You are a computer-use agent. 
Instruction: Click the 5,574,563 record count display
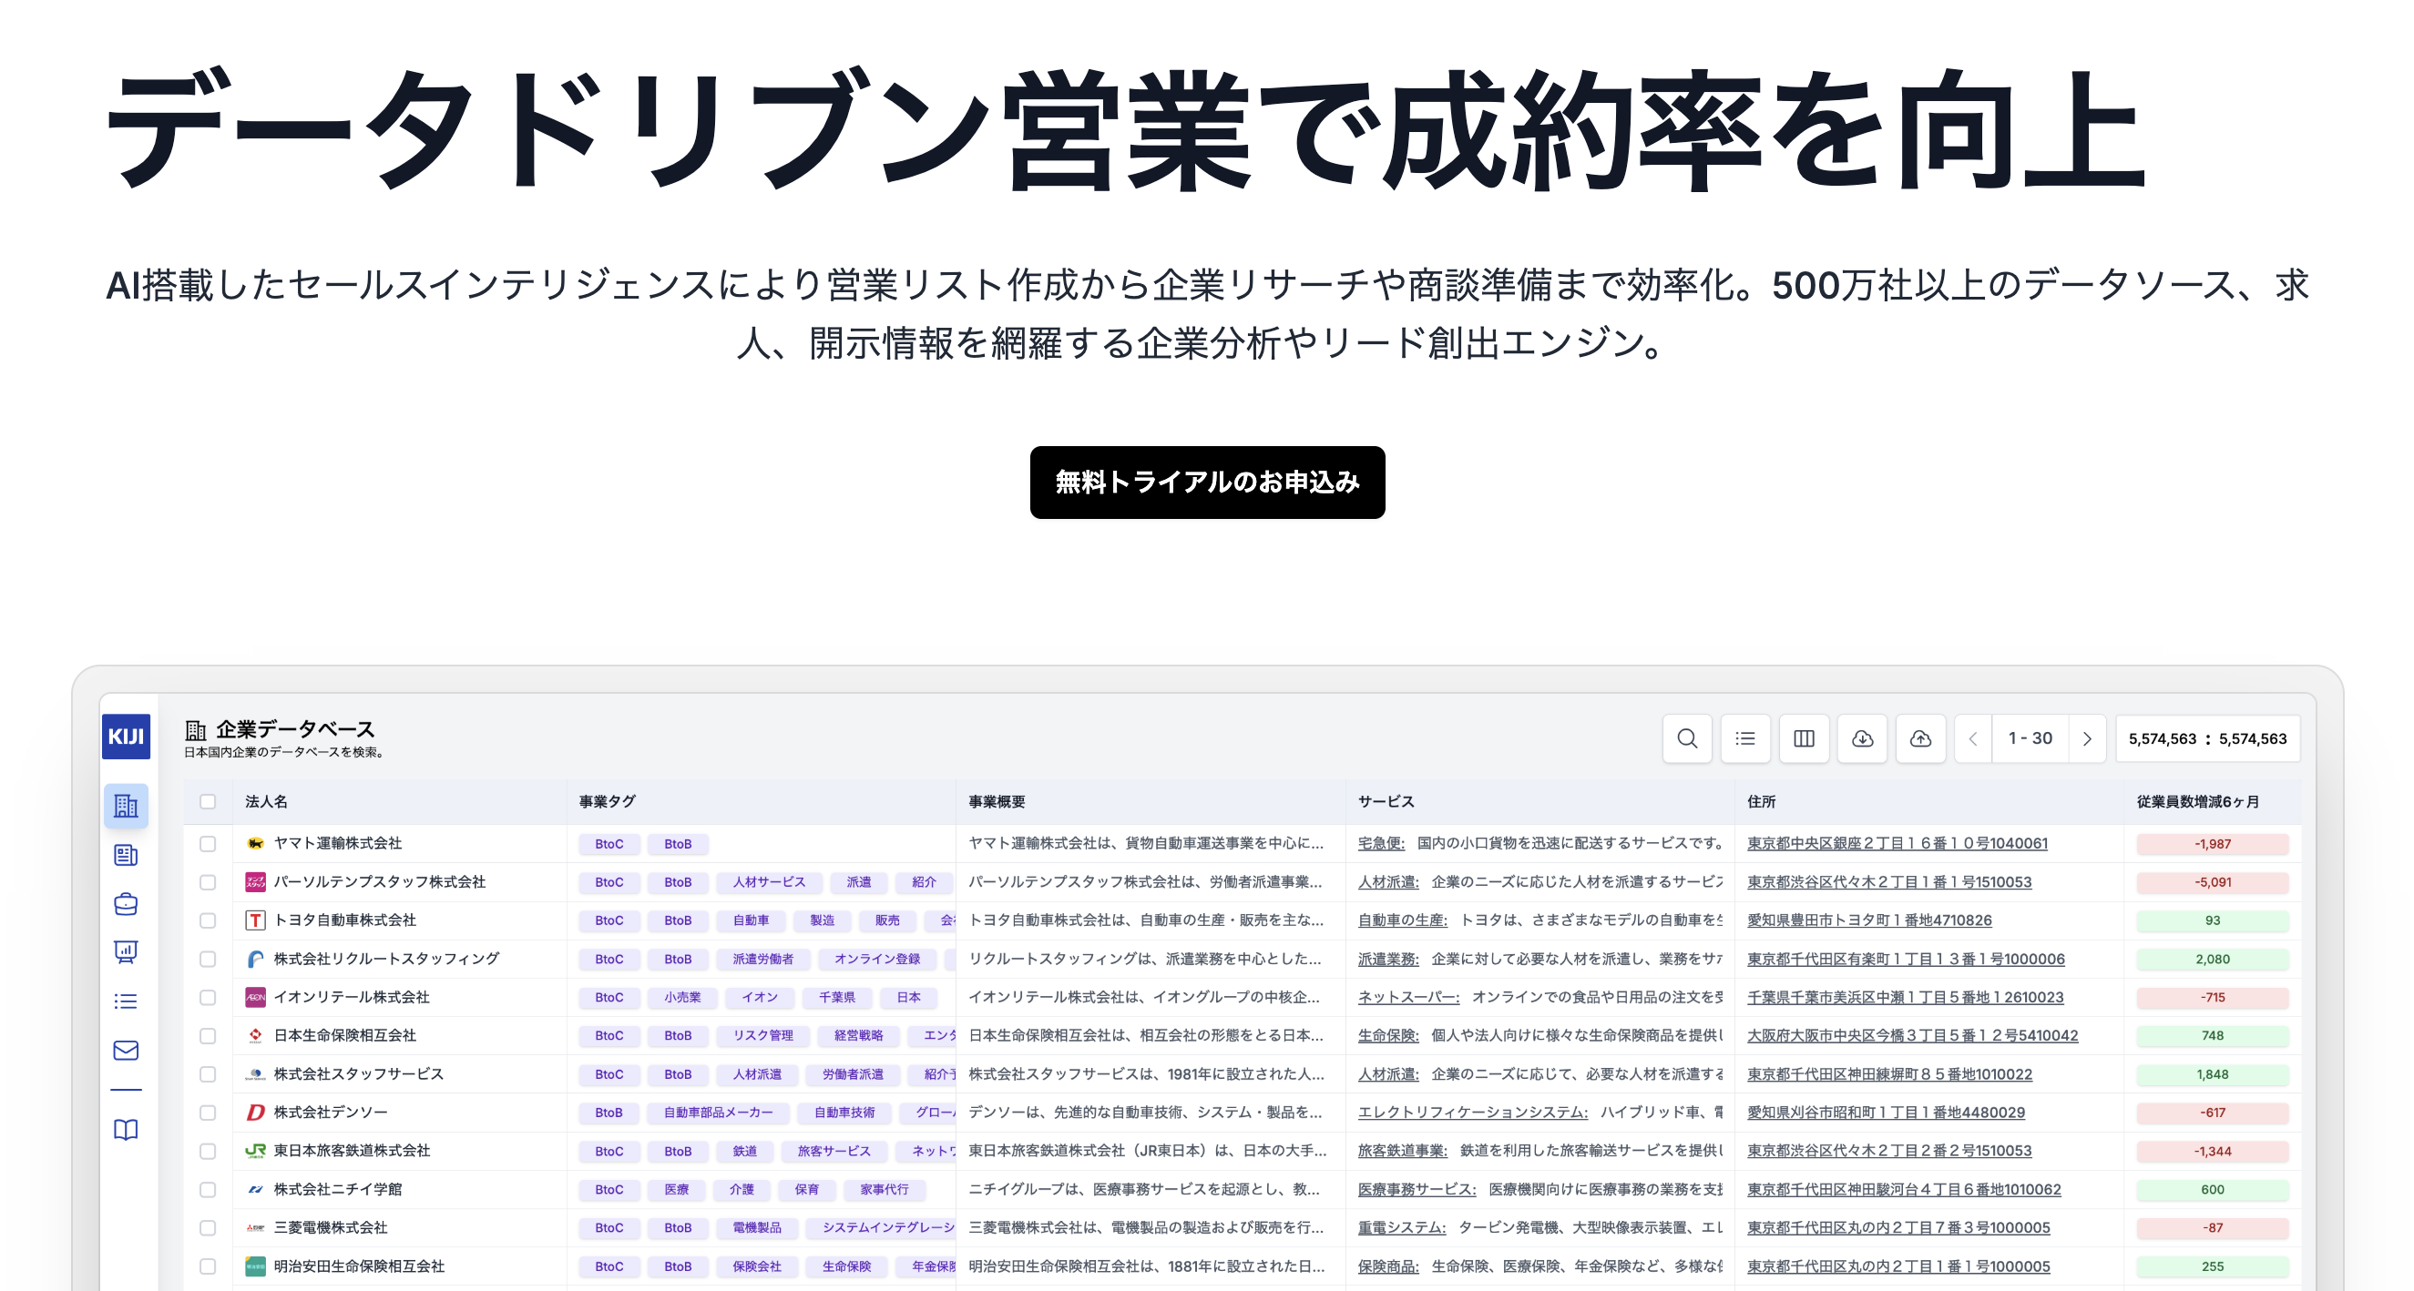pos(2207,738)
